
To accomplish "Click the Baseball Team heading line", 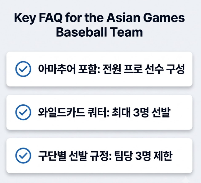I will coord(99,32).
